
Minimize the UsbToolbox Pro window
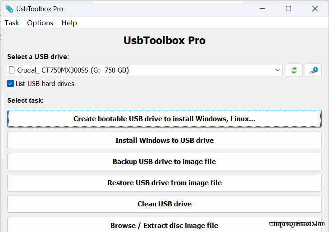pos(262,9)
